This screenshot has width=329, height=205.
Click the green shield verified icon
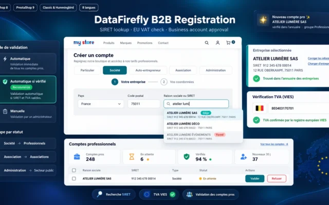(5, 81)
